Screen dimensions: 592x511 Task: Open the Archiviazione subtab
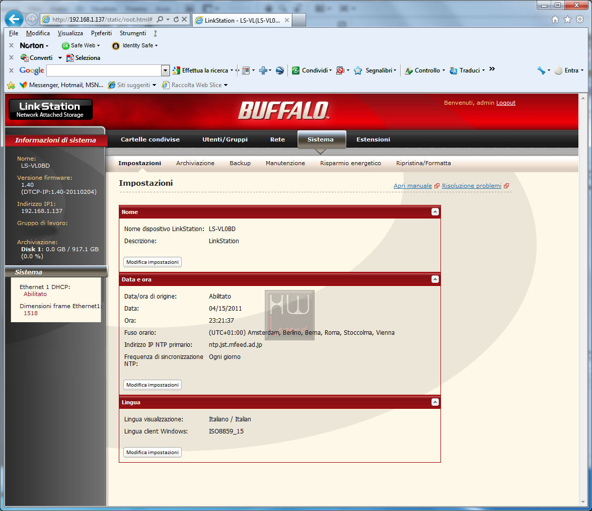[195, 163]
